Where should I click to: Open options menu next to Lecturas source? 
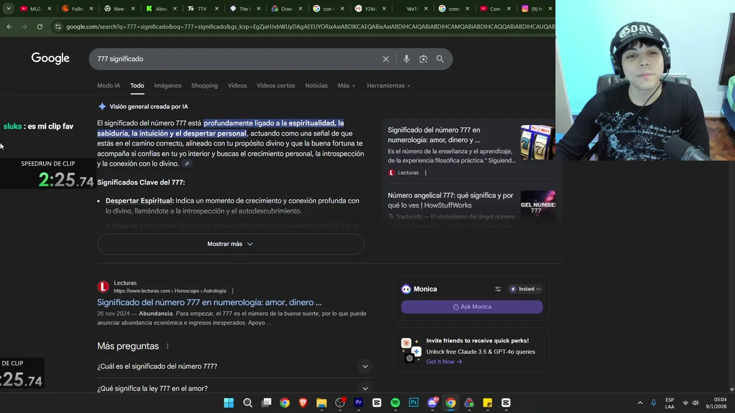click(425, 173)
